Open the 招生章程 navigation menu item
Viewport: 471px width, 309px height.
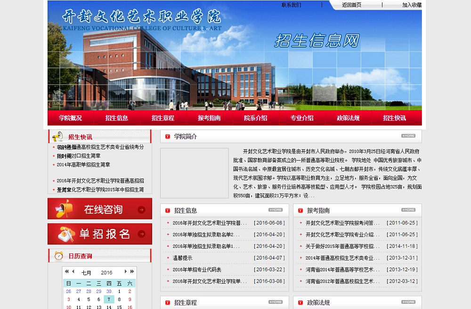[x=163, y=118]
